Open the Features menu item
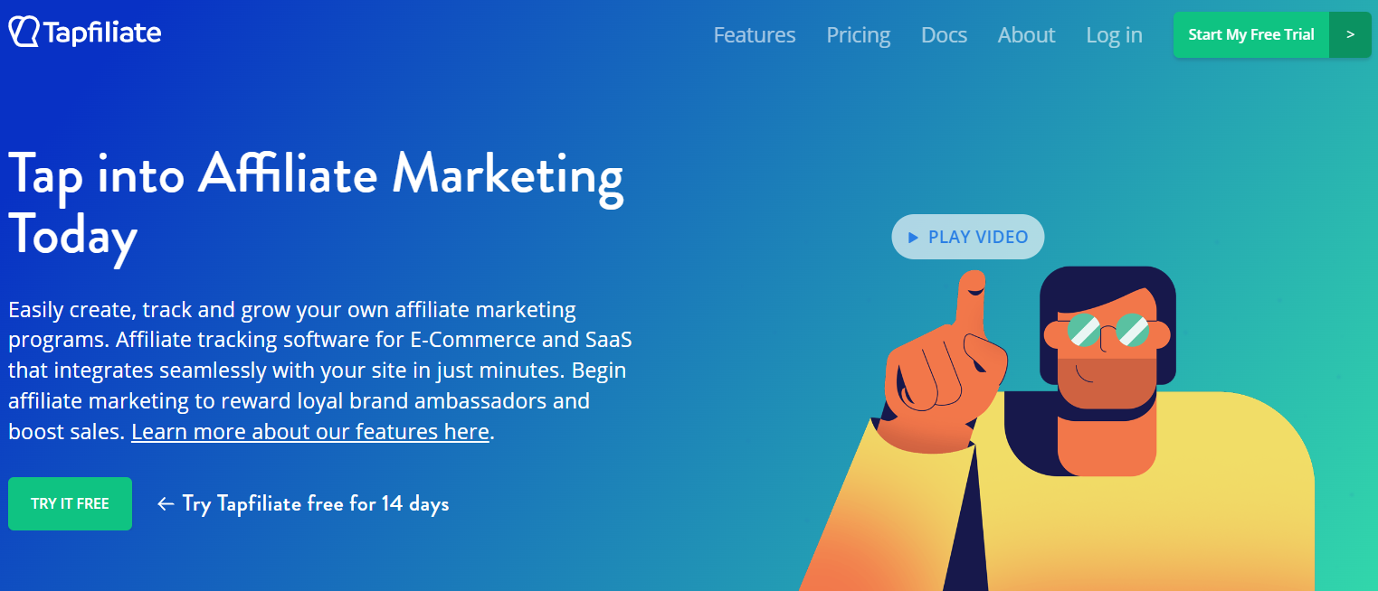The image size is (1378, 591). [x=755, y=35]
